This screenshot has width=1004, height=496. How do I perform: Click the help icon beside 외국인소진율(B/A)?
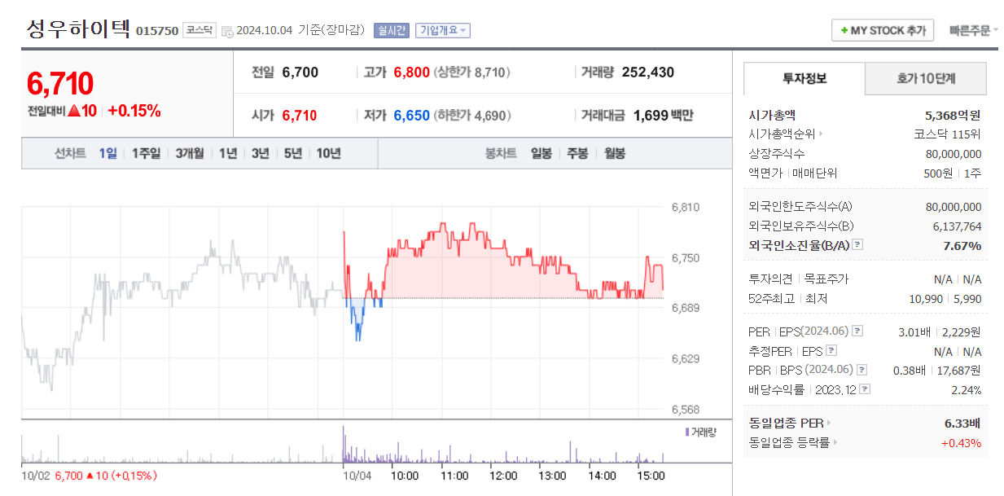click(x=857, y=245)
